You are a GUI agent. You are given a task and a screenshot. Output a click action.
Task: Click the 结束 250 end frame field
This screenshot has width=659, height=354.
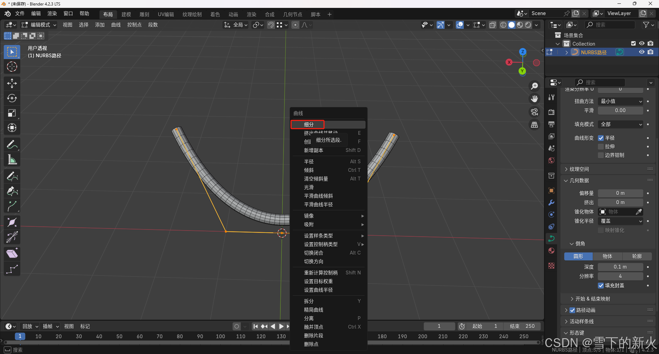click(522, 326)
